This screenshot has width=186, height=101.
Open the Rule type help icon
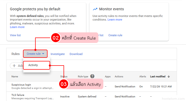[x=92, y=76]
